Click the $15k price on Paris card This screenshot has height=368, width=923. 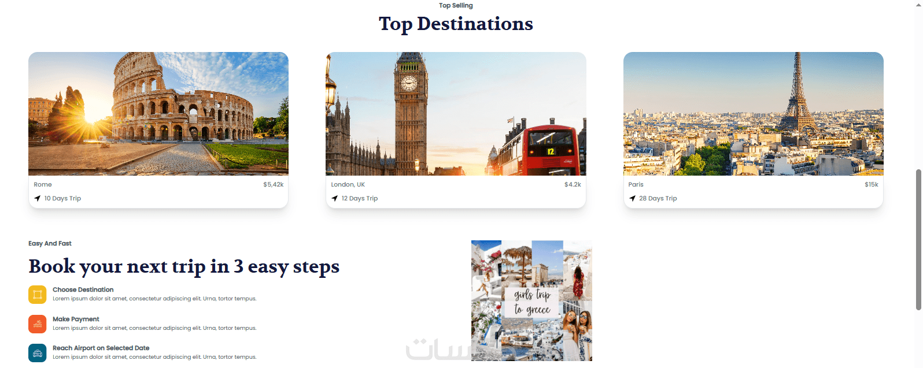[x=872, y=185]
